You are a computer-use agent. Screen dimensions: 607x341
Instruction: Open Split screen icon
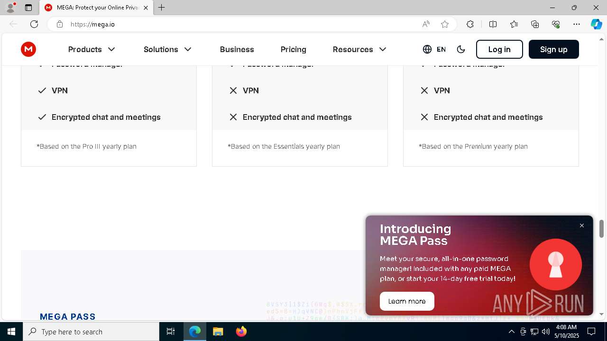click(x=493, y=24)
